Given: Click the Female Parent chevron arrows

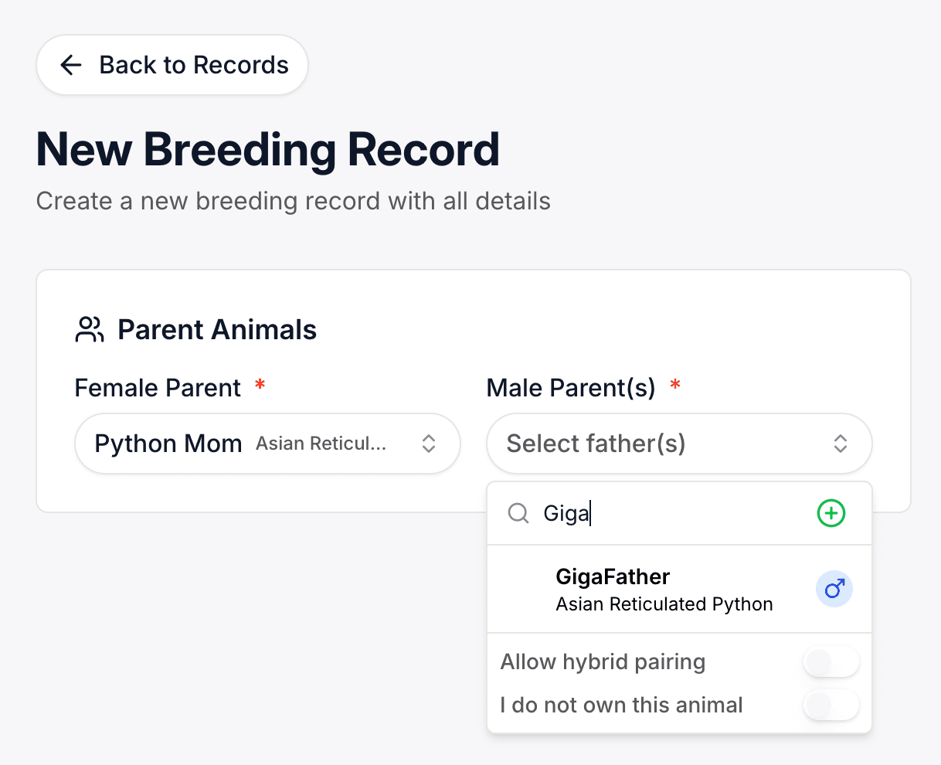Looking at the screenshot, I should coord(429,444).
